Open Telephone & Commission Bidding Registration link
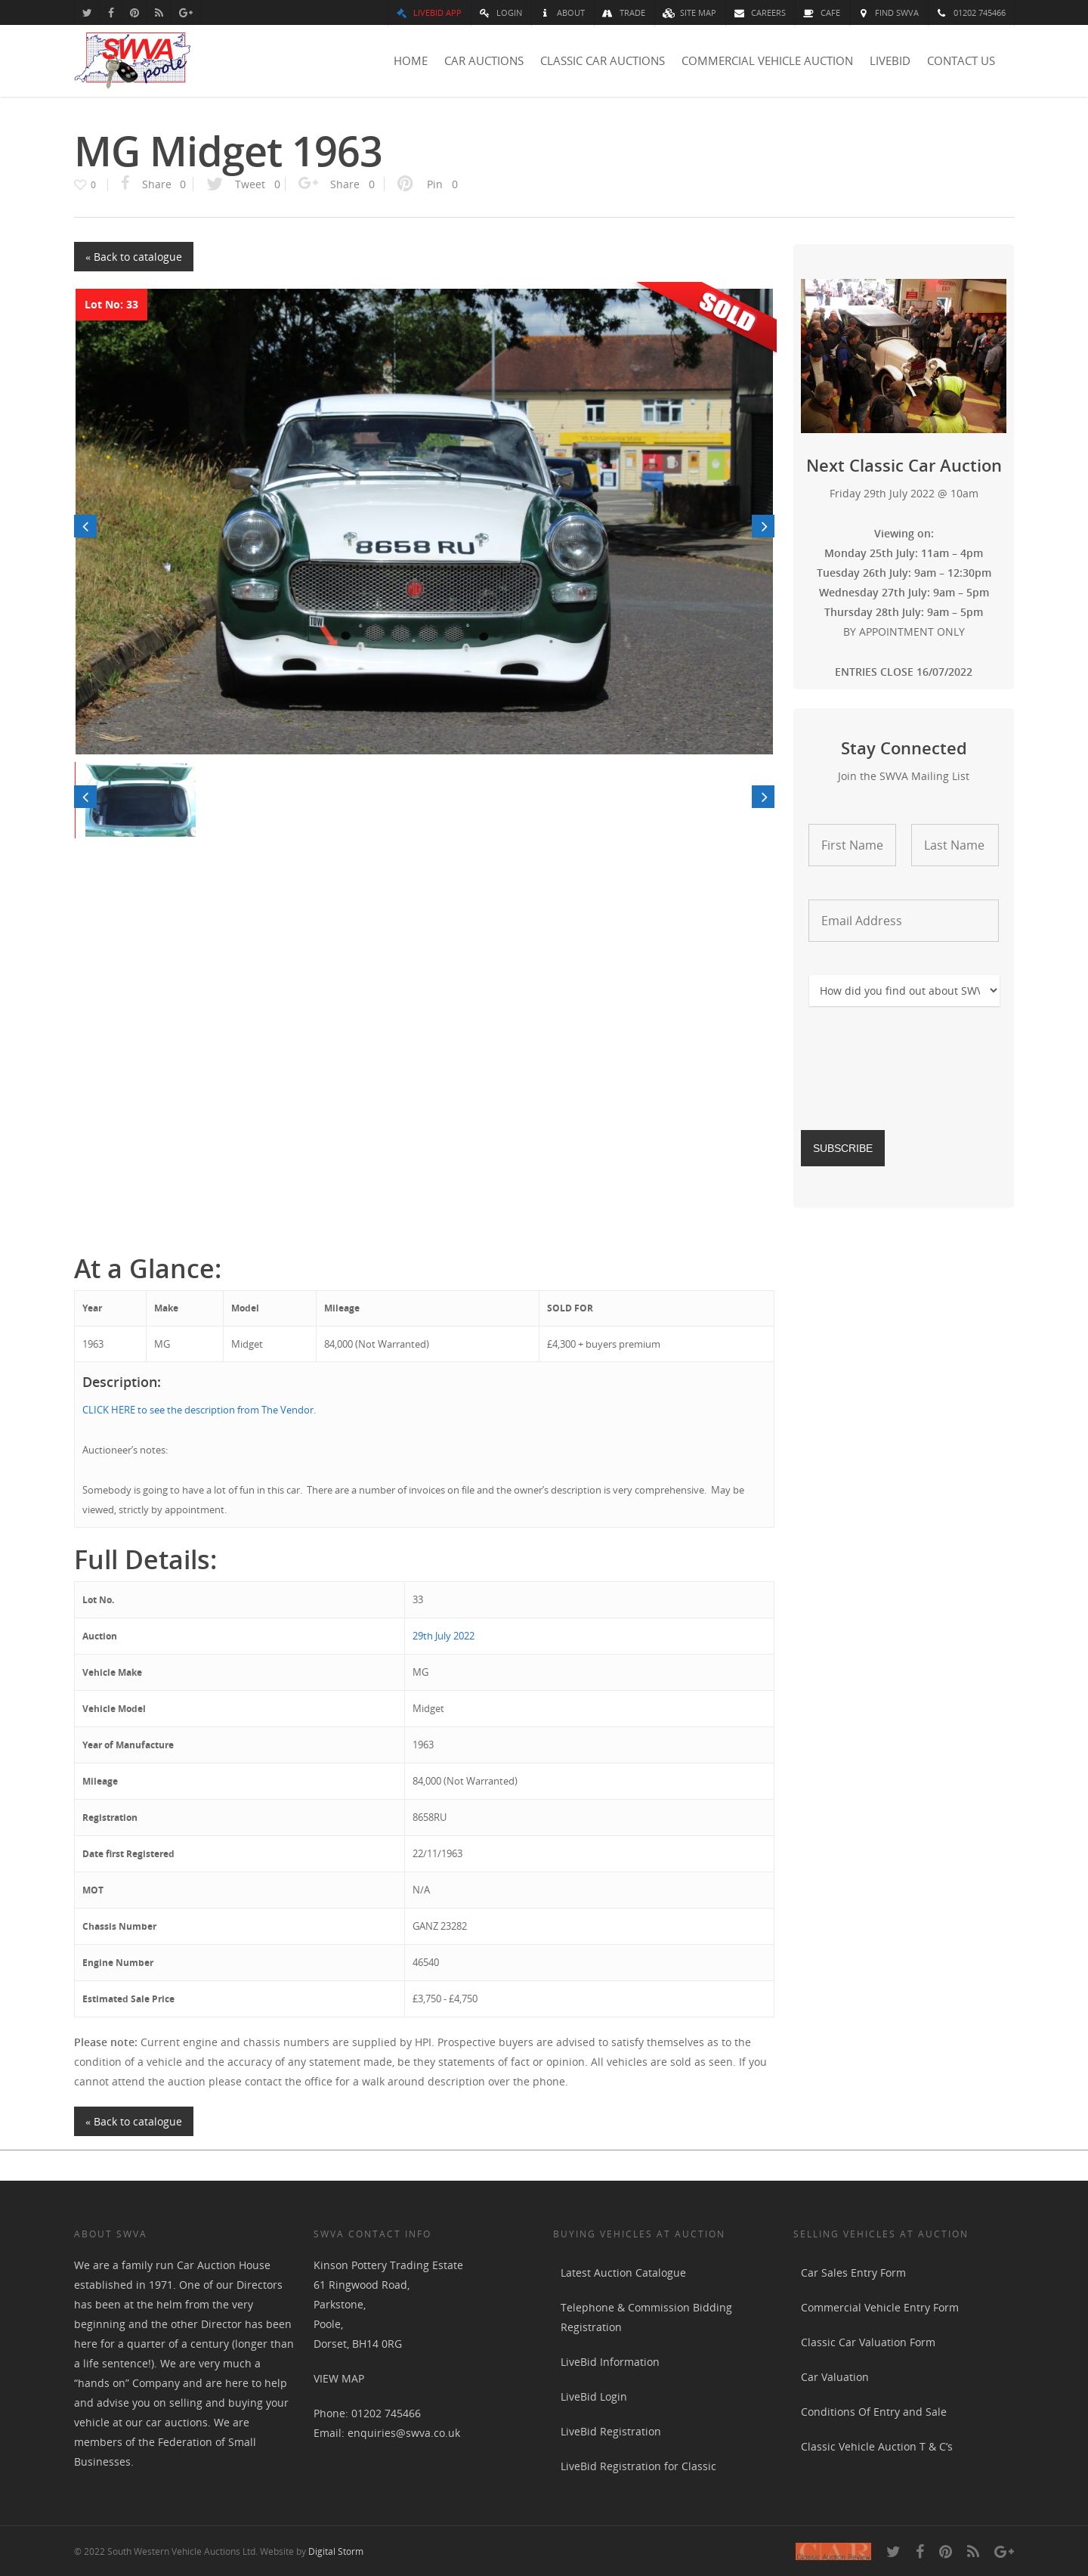This screenshot has height=2576, width=1088. point(646,2317)
